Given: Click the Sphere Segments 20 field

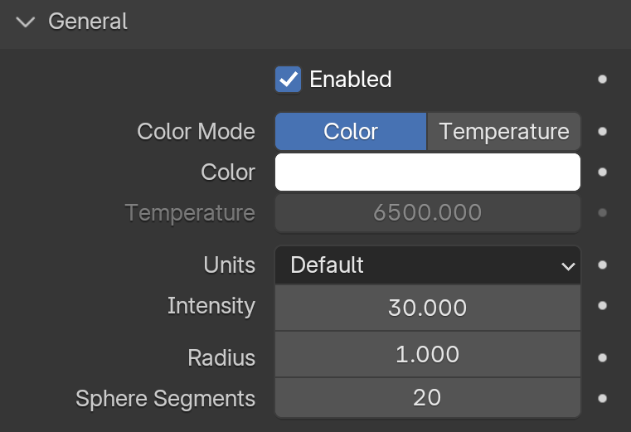Looking at the screenshot, I should (428, 398).
